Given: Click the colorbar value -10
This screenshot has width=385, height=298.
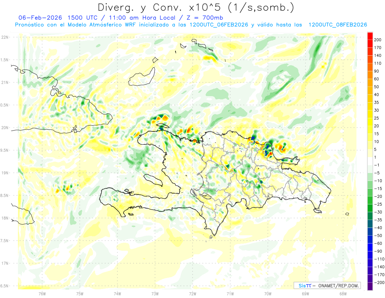Looking at the screenshot, I should (378, 181).
